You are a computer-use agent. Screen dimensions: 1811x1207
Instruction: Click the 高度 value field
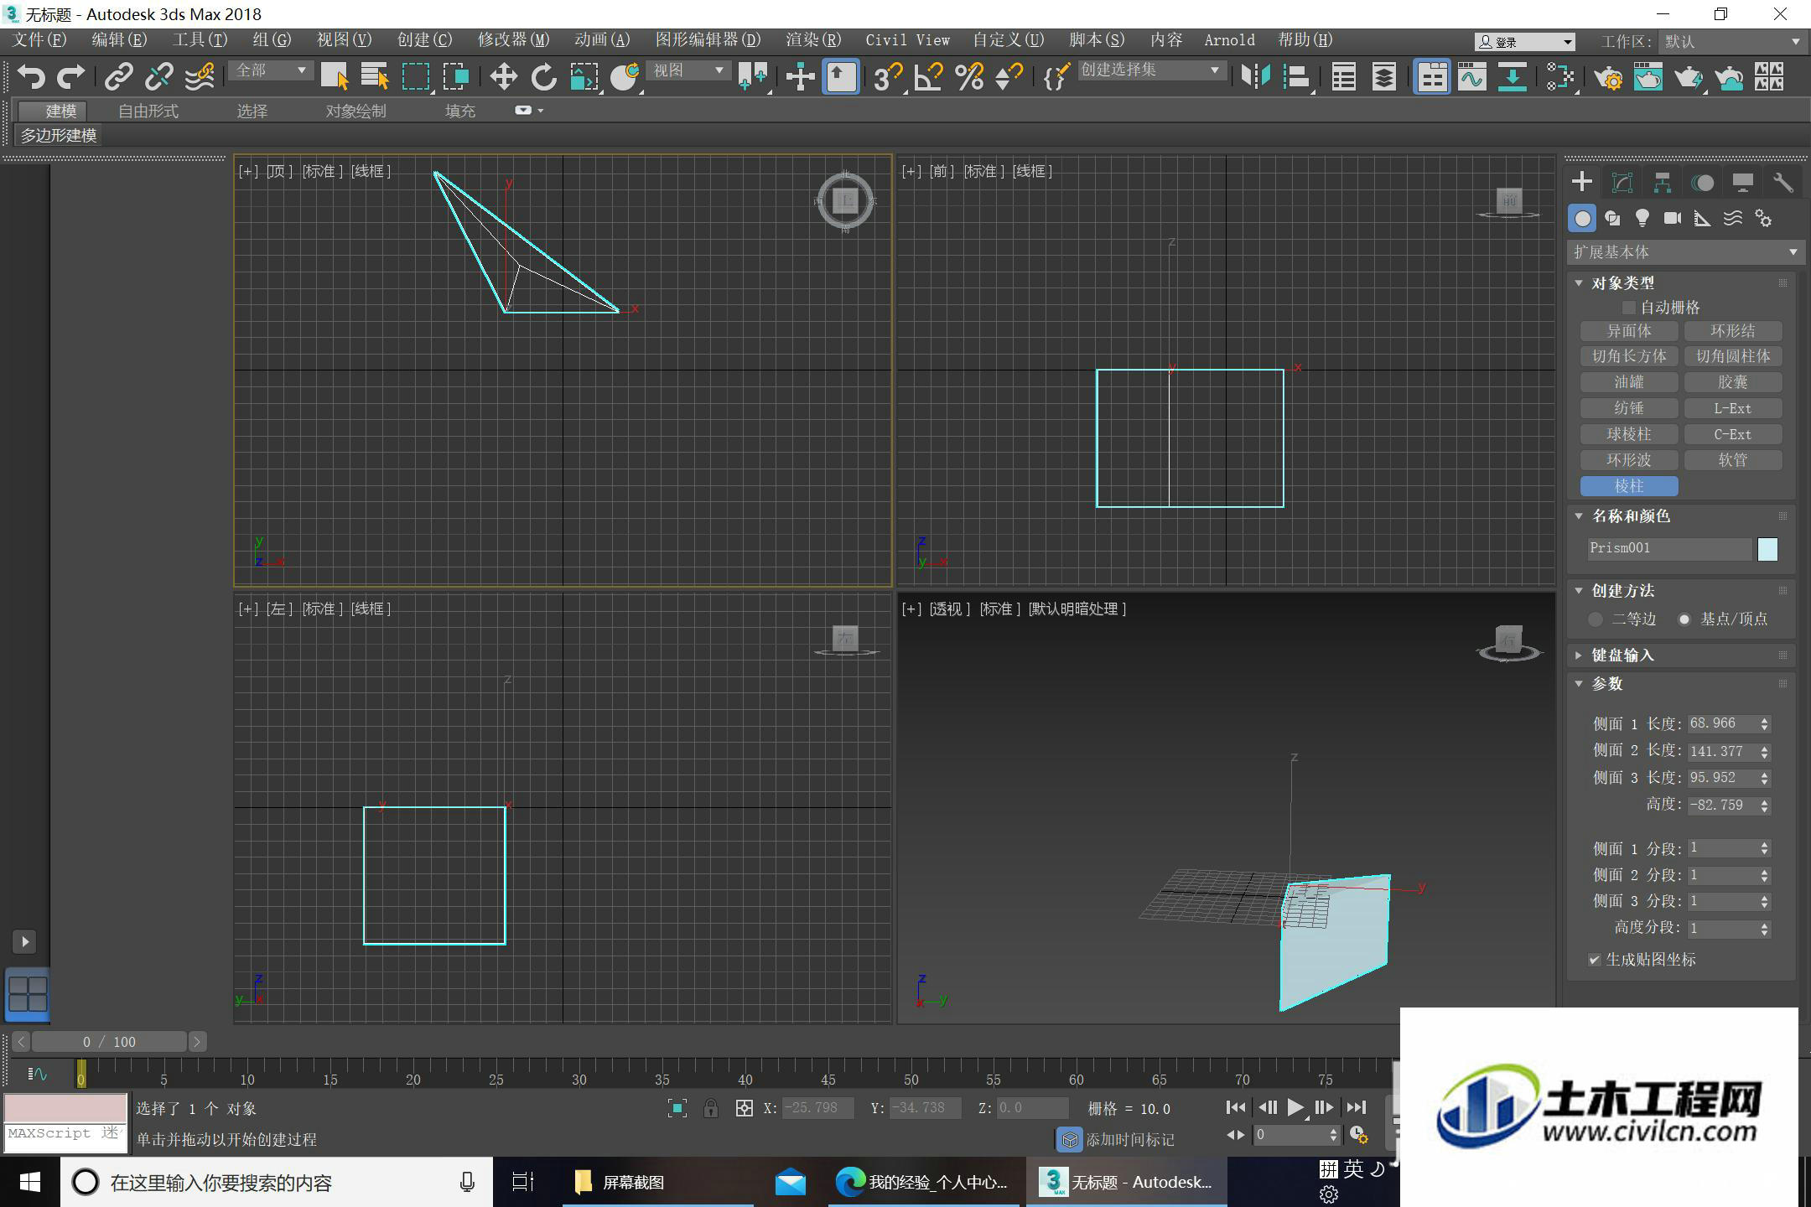(x=1722, y=806)
